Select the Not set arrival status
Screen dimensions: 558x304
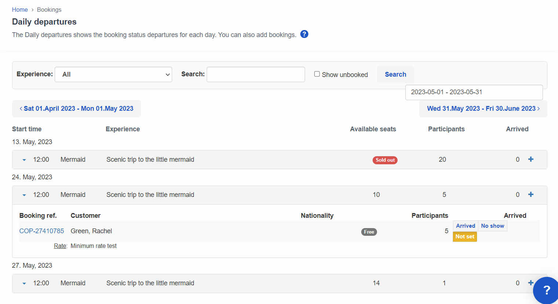[x=465, y=237]
